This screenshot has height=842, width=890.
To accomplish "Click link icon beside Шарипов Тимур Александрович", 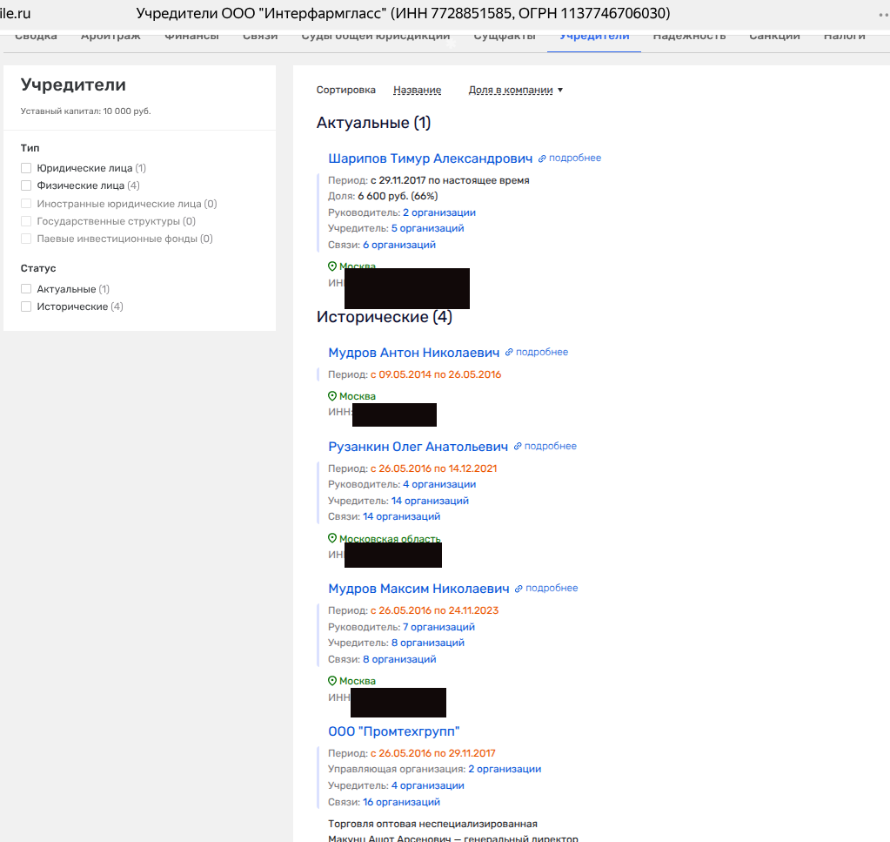I will (542, 158).
